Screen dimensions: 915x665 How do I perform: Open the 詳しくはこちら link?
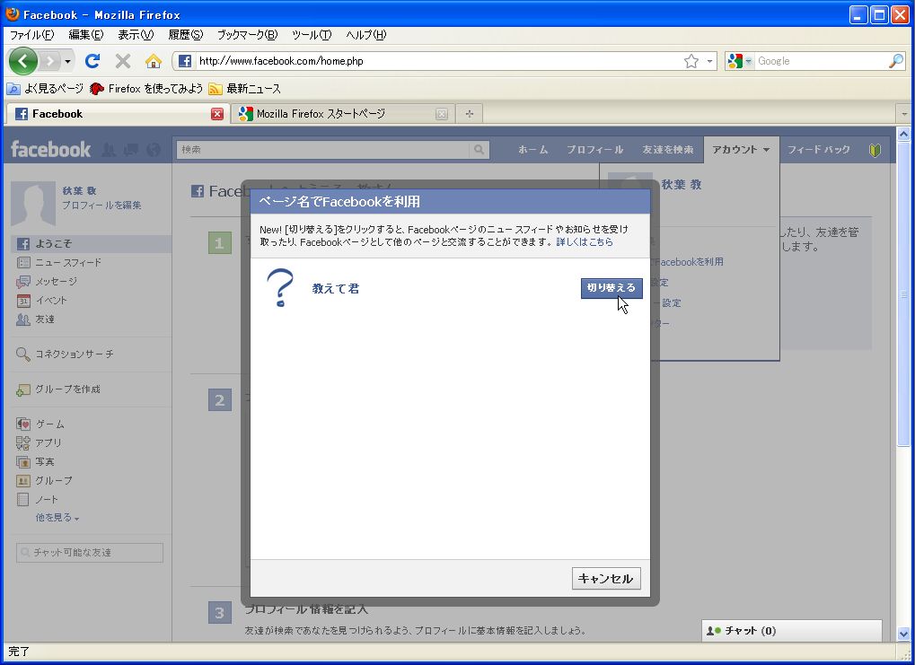click(x=585, y=241)
